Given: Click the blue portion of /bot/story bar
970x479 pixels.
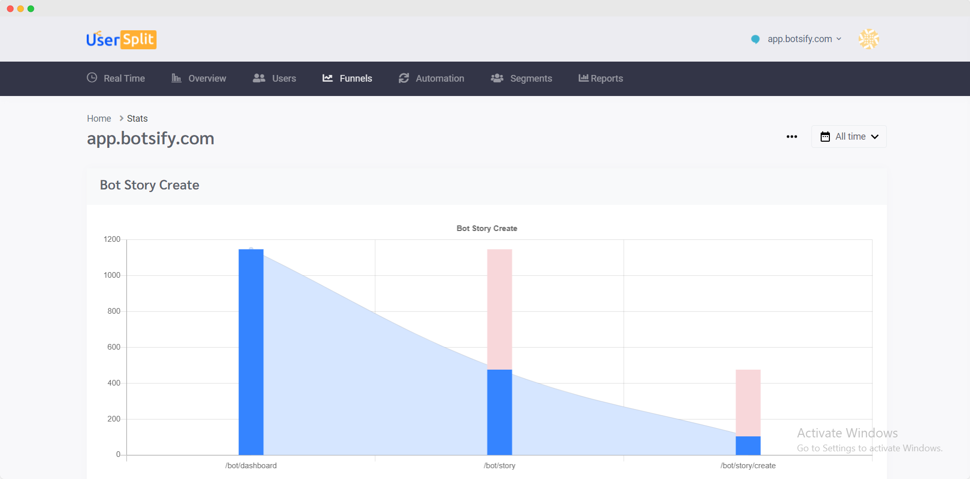Looking at the screenshot, I should pos(499,412).
